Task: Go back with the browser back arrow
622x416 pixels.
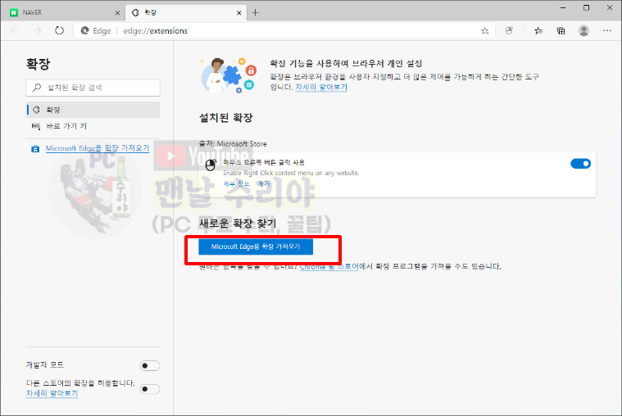Action: tap(15, 30)
